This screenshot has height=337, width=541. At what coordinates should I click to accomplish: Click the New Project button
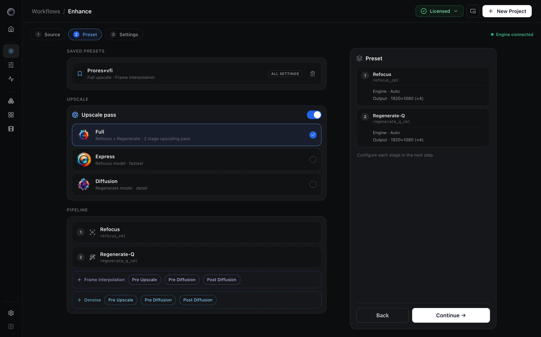coord(507,11)
